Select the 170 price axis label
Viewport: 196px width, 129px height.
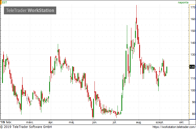click(x=193, y=7)
